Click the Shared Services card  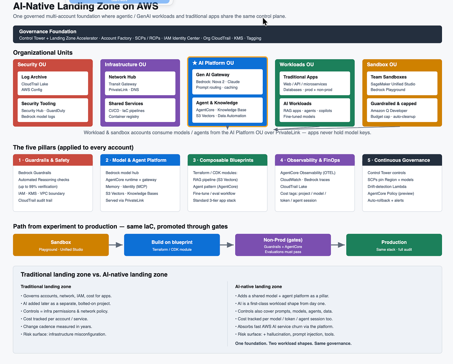[x=140, y=110]
